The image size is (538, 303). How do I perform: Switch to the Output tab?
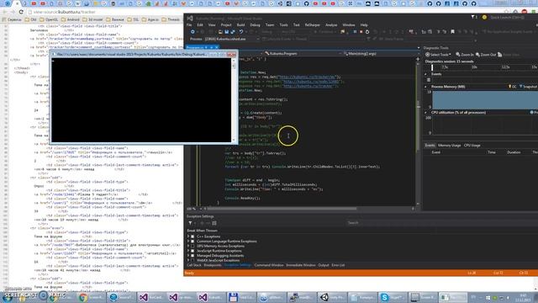tap(323, 265)
